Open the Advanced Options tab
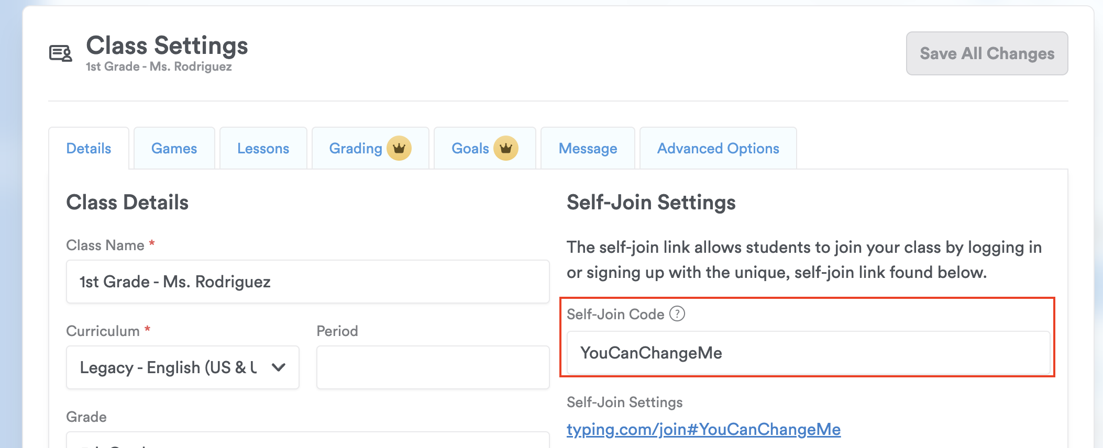The width and height of the screenshot is (1103, 448). pyautogui.click(x=718, y=149)
